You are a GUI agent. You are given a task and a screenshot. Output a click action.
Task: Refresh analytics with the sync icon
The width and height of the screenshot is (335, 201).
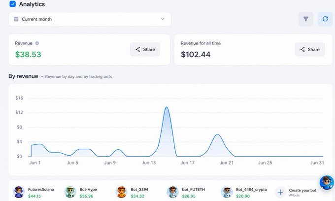[325, 19]
